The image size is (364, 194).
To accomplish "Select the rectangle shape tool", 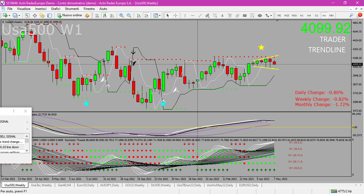I will [x=245, y=15].
